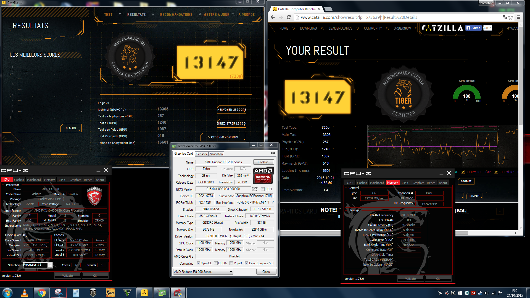Click the MSI dragon logo in CPU-Z

pyautogui.click(x=94, y=196)
